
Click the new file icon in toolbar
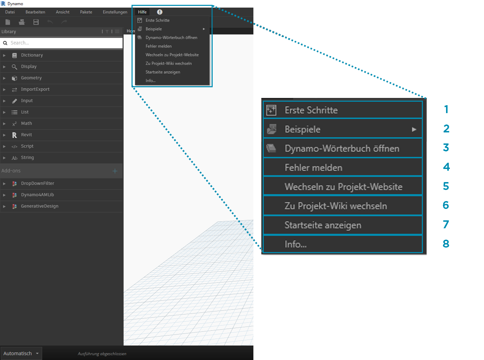click(8, 22)
